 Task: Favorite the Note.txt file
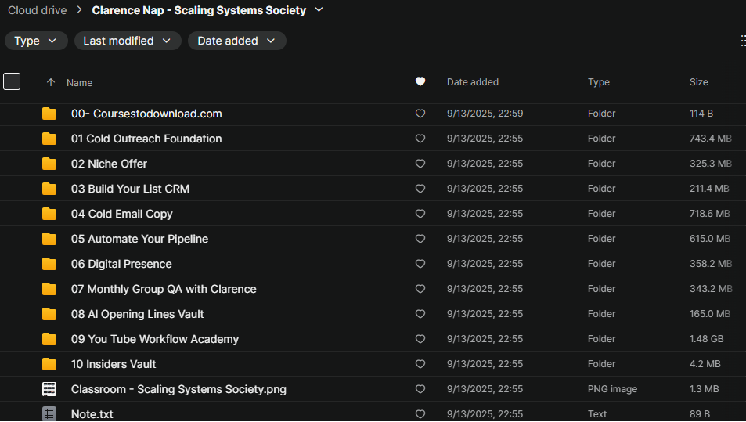coord(420,414)
